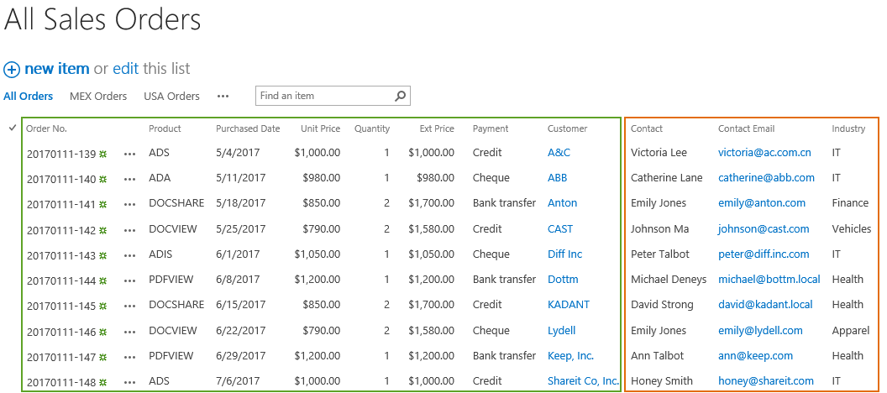The image size is (887, 393).
Task: Sort by Unit Price column header
Action: pos(320,129)
